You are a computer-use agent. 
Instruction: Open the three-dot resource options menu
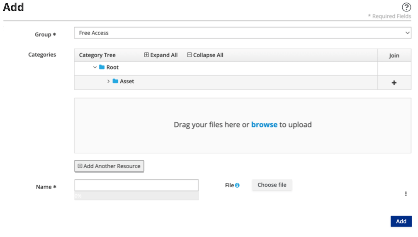pos(406,193)
